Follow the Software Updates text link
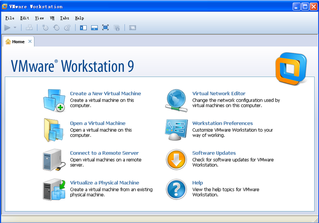Image resolution: width=319 pixels, height=223 pixels. click(214, 153)
